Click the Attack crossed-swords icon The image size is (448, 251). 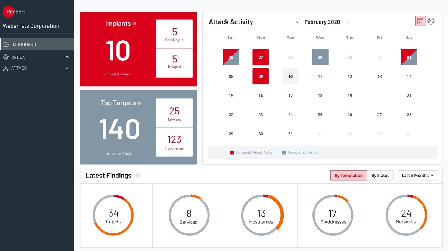(x=6, y=68)
